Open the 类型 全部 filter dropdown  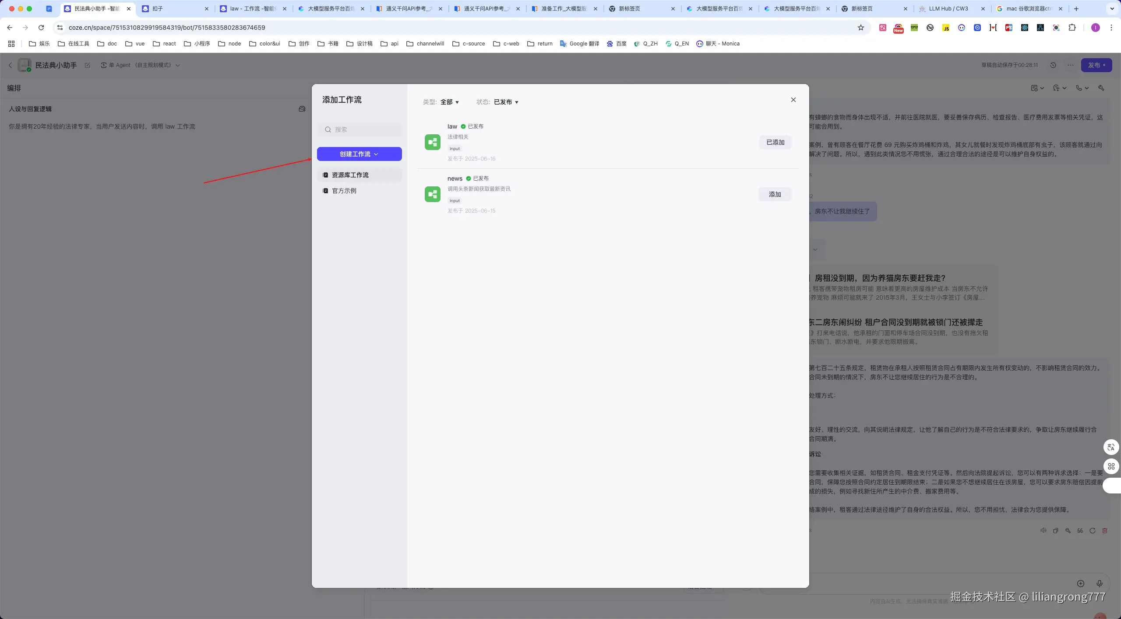pyautogui.click(x=449, y=102)
